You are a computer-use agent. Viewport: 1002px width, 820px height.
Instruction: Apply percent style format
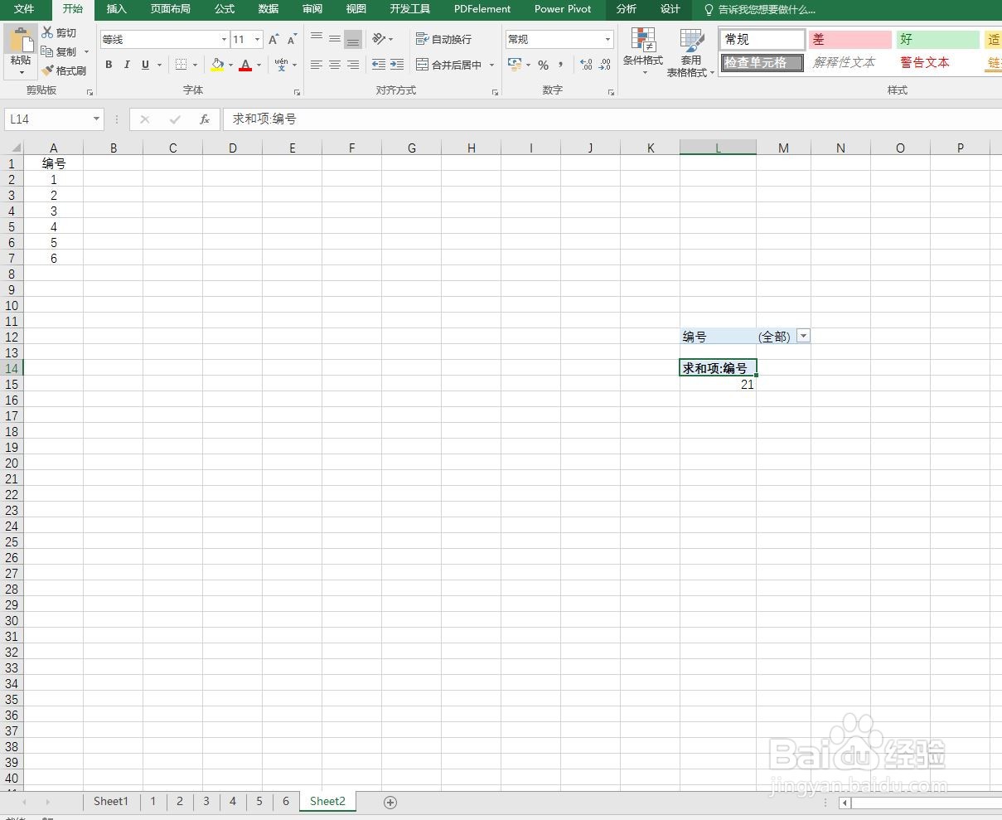click(543, 65)
